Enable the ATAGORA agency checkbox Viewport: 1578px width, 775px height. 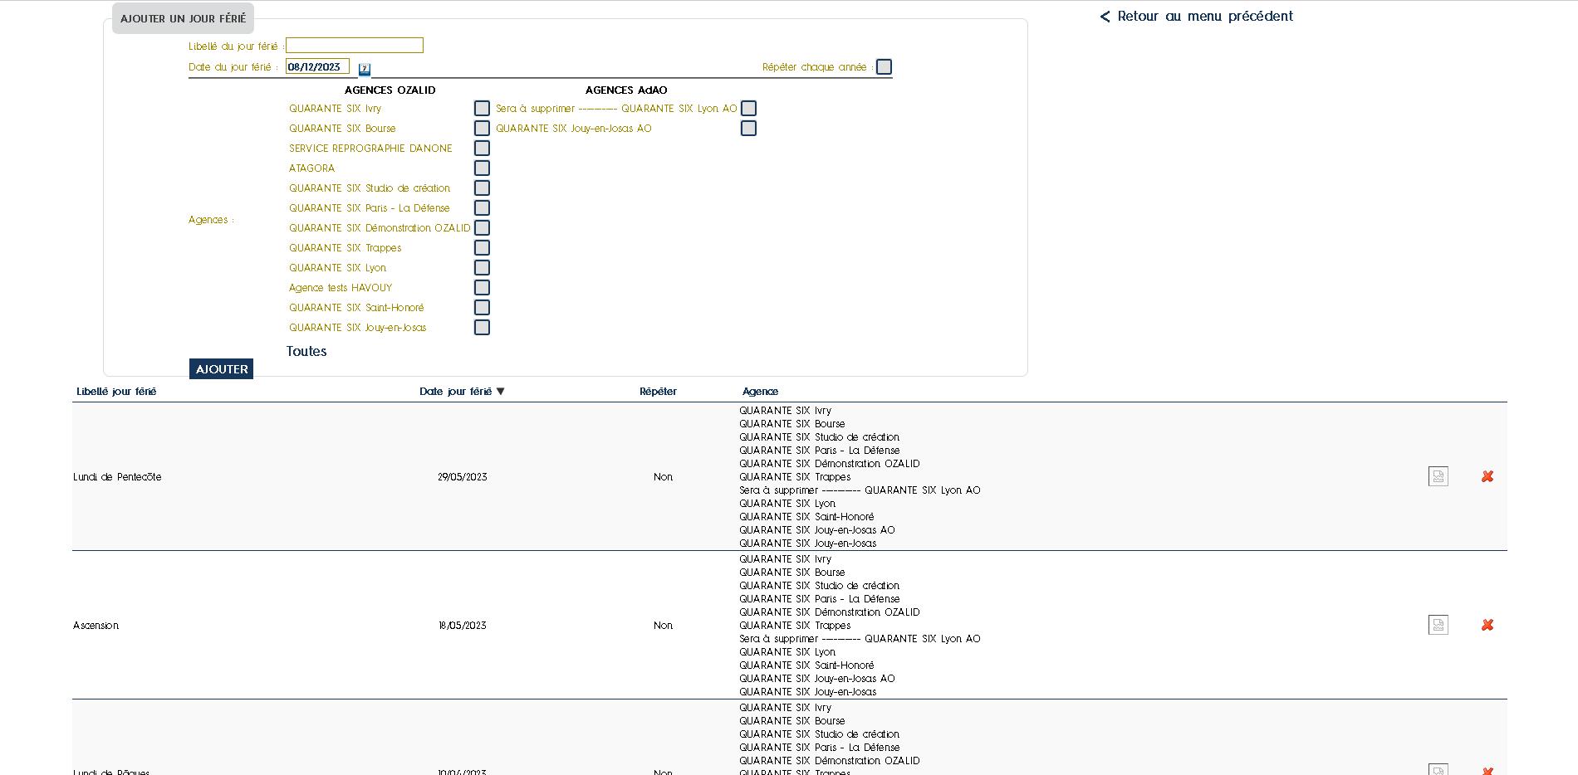click(x=482, y=168)
